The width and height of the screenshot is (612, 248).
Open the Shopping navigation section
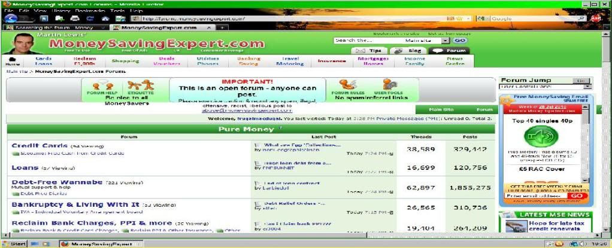coord(125,61)
